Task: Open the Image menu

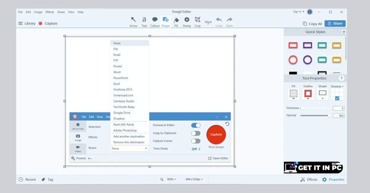Action: pos(38,12)
